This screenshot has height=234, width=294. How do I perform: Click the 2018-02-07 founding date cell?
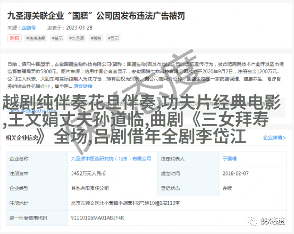(x=253, y=173)
